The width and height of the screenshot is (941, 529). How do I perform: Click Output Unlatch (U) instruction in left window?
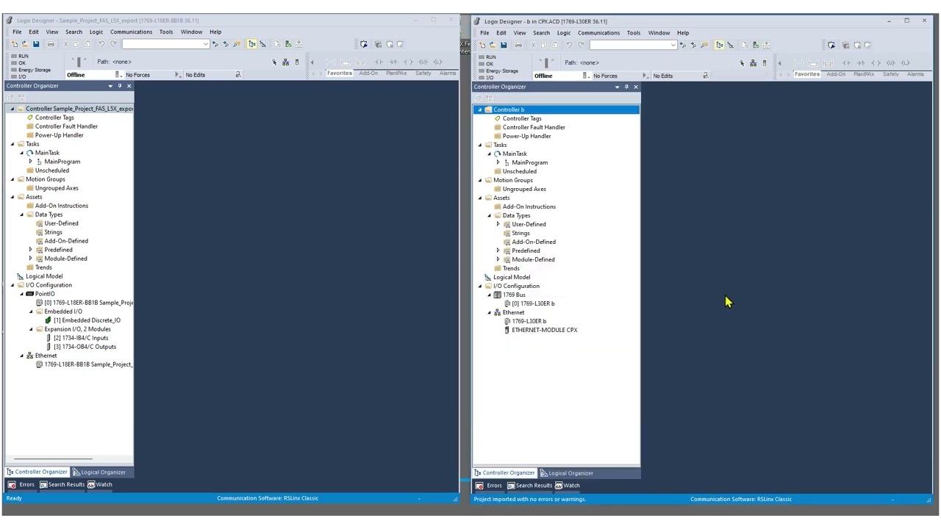423,62
